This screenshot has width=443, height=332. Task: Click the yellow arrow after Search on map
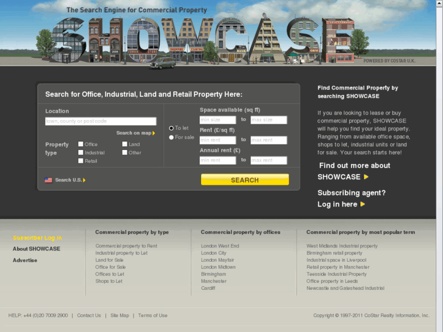click(x=154, y=133)
